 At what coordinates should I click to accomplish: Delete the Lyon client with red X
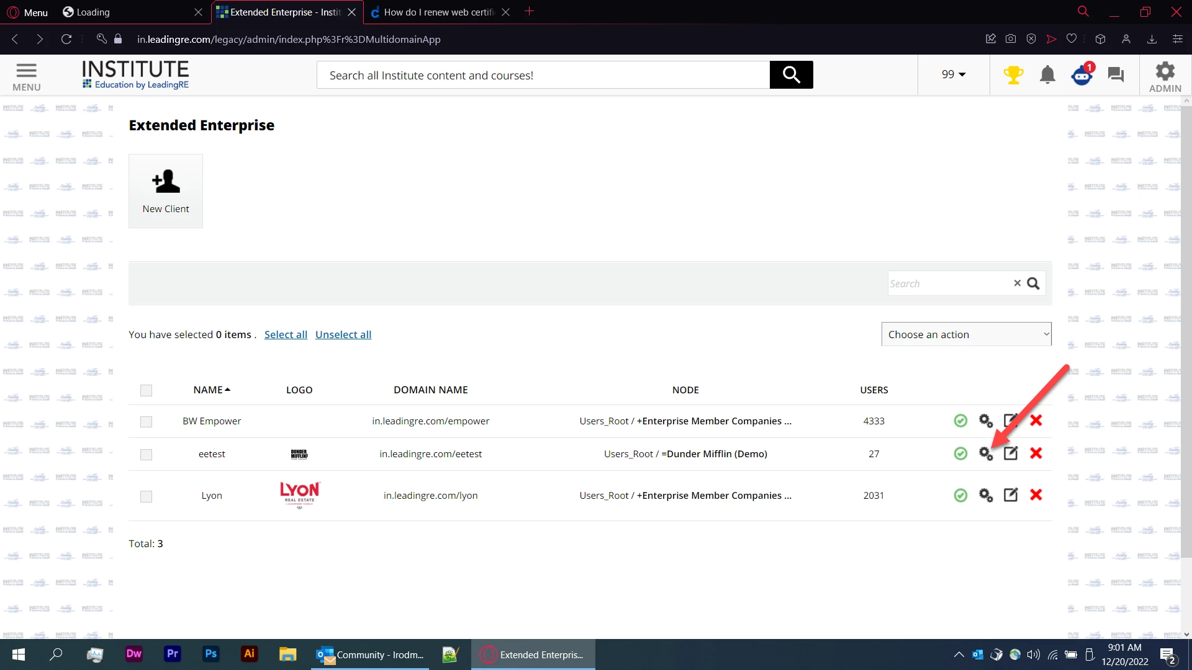[x=1036, y=495]
